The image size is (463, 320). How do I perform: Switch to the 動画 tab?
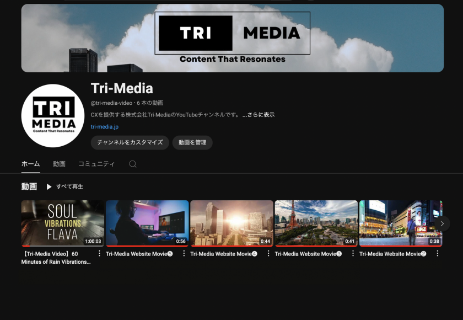point(59,164)
